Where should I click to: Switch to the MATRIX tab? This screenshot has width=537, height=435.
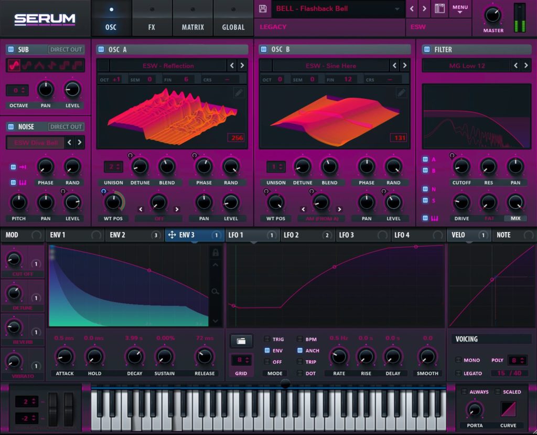click(x=192, y=18)
